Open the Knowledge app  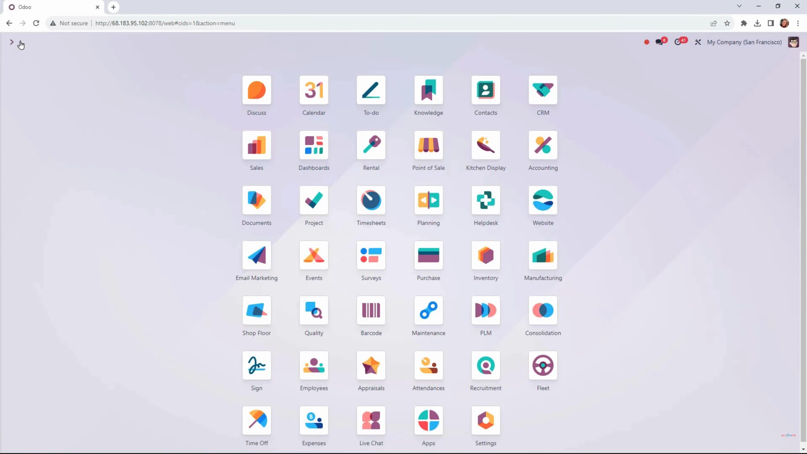click(428, 90)
